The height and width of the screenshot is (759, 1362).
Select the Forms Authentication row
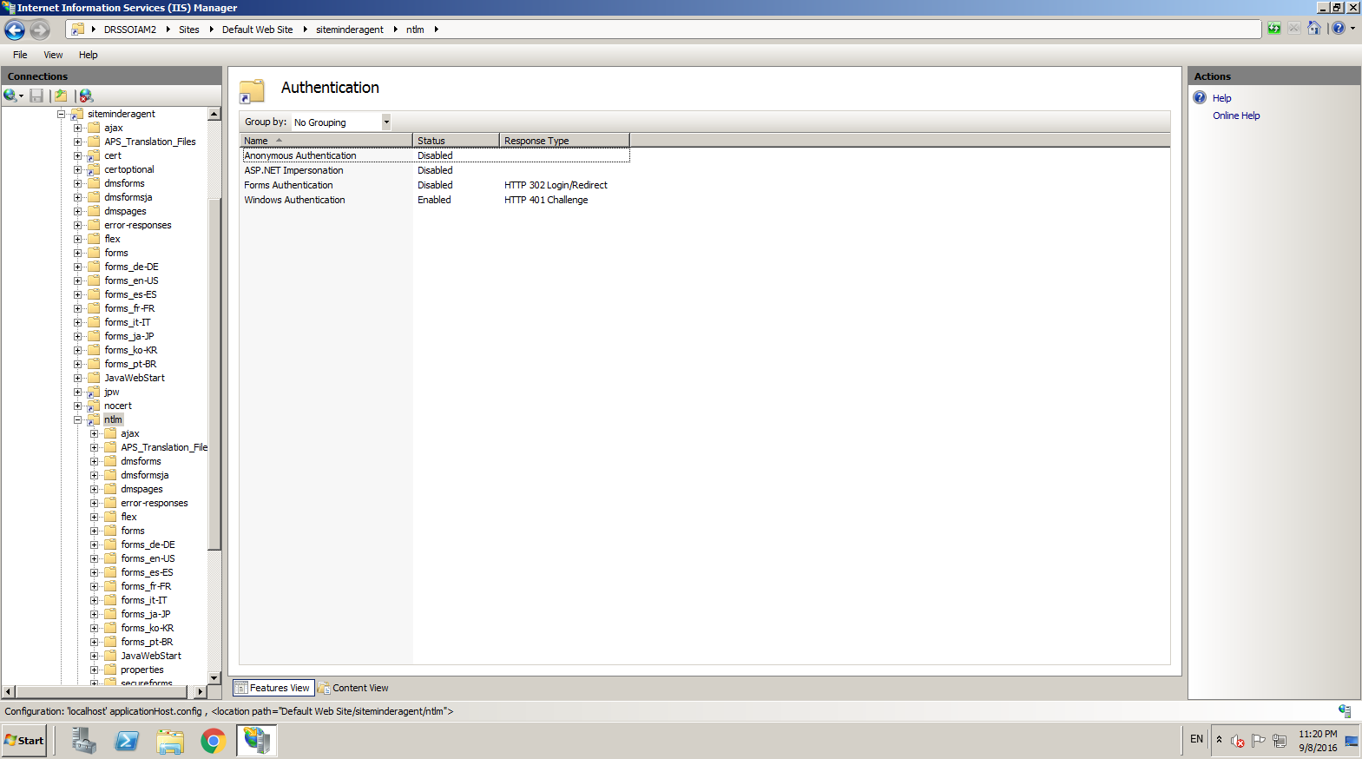tap(436, 185)
